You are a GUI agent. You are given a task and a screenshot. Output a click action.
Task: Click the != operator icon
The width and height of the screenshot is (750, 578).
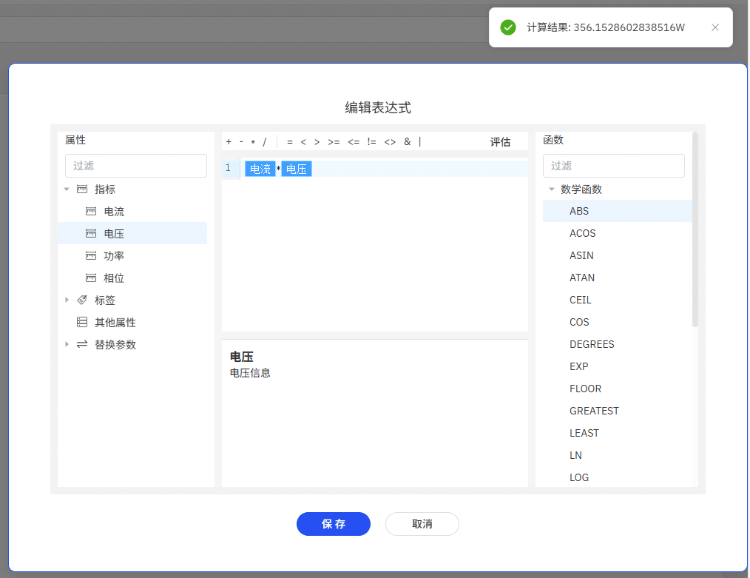371,142
